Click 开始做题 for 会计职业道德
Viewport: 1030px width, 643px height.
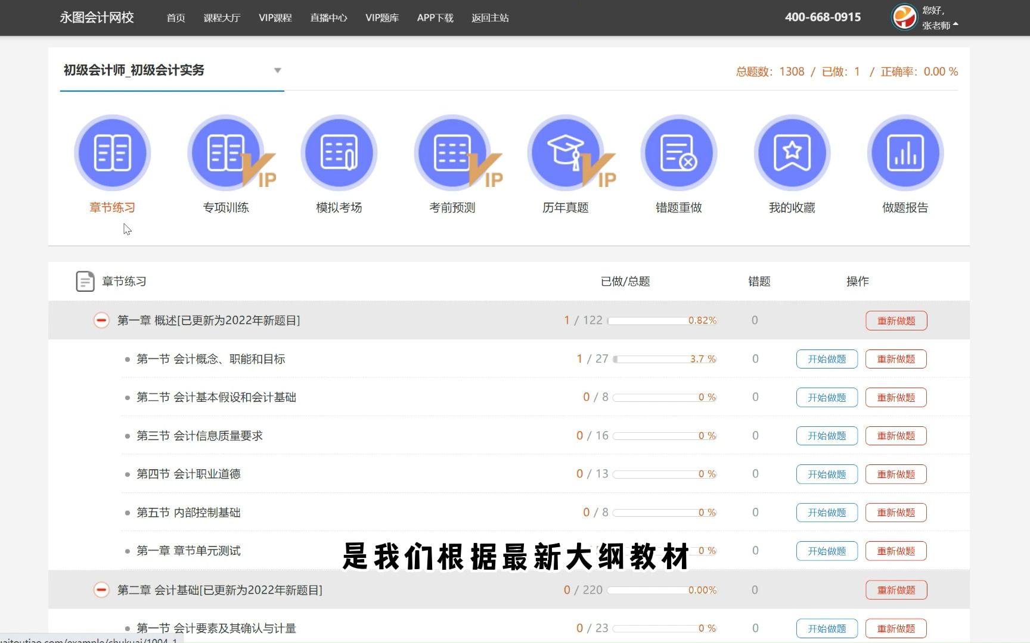click(827, 474)
